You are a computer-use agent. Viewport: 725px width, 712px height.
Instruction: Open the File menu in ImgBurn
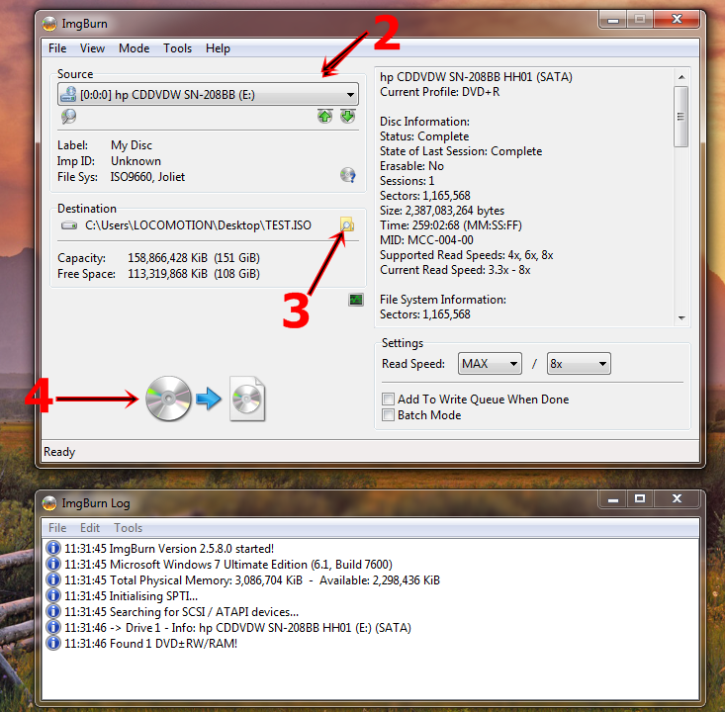click(57, 48)
